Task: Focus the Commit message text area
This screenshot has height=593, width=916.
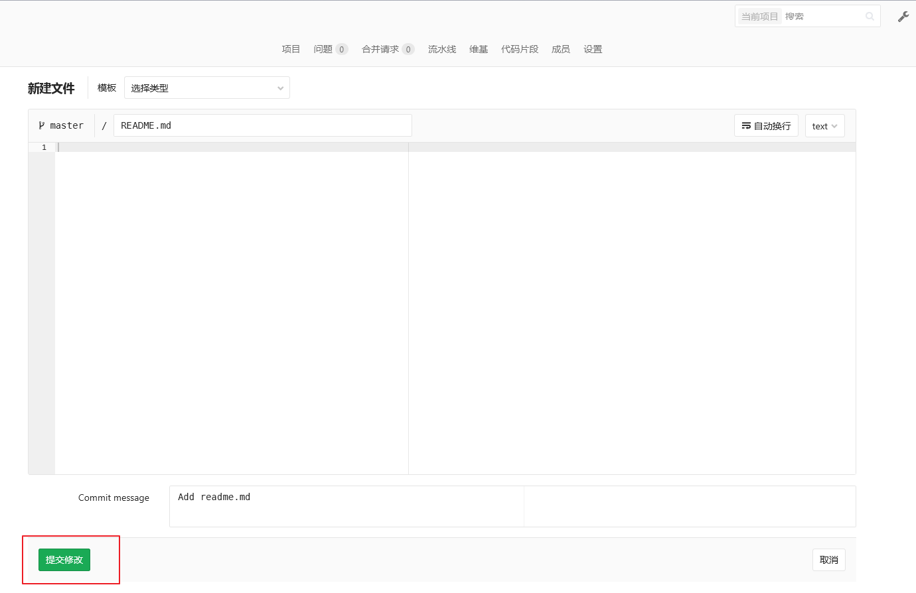Action: point(346,506)
